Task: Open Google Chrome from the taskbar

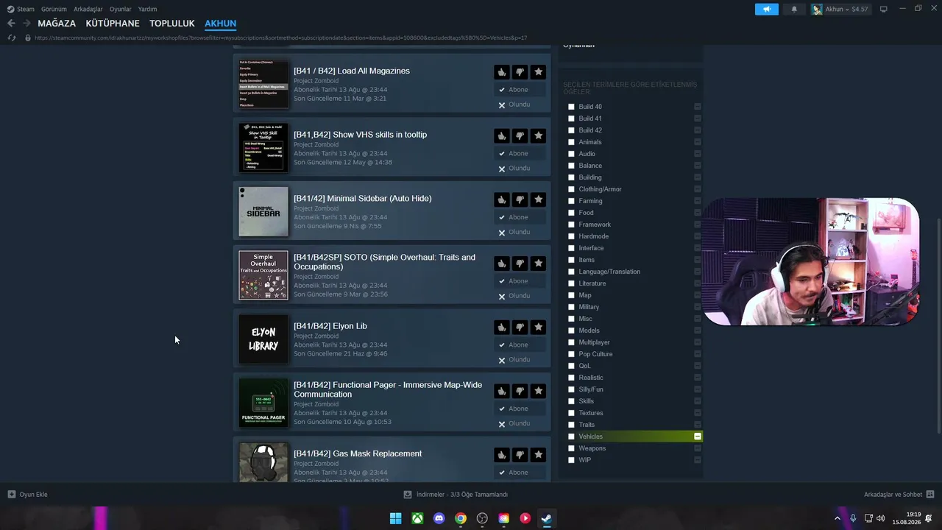Action: click(461, 518)
